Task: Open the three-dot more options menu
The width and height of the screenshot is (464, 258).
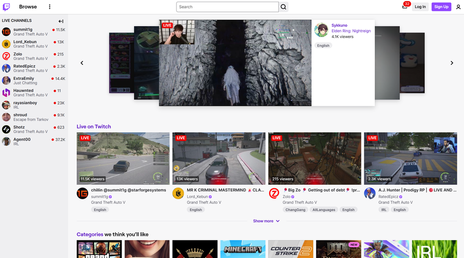Action: click(49, 7)
